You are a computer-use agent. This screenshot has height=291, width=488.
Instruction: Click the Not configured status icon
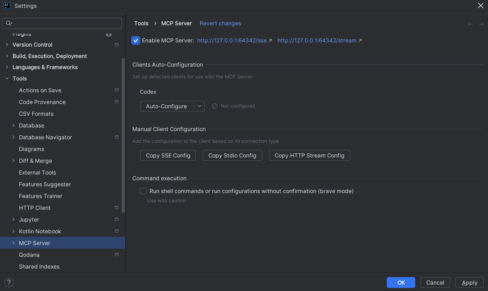pyautogui.click(x=215, y=106)
